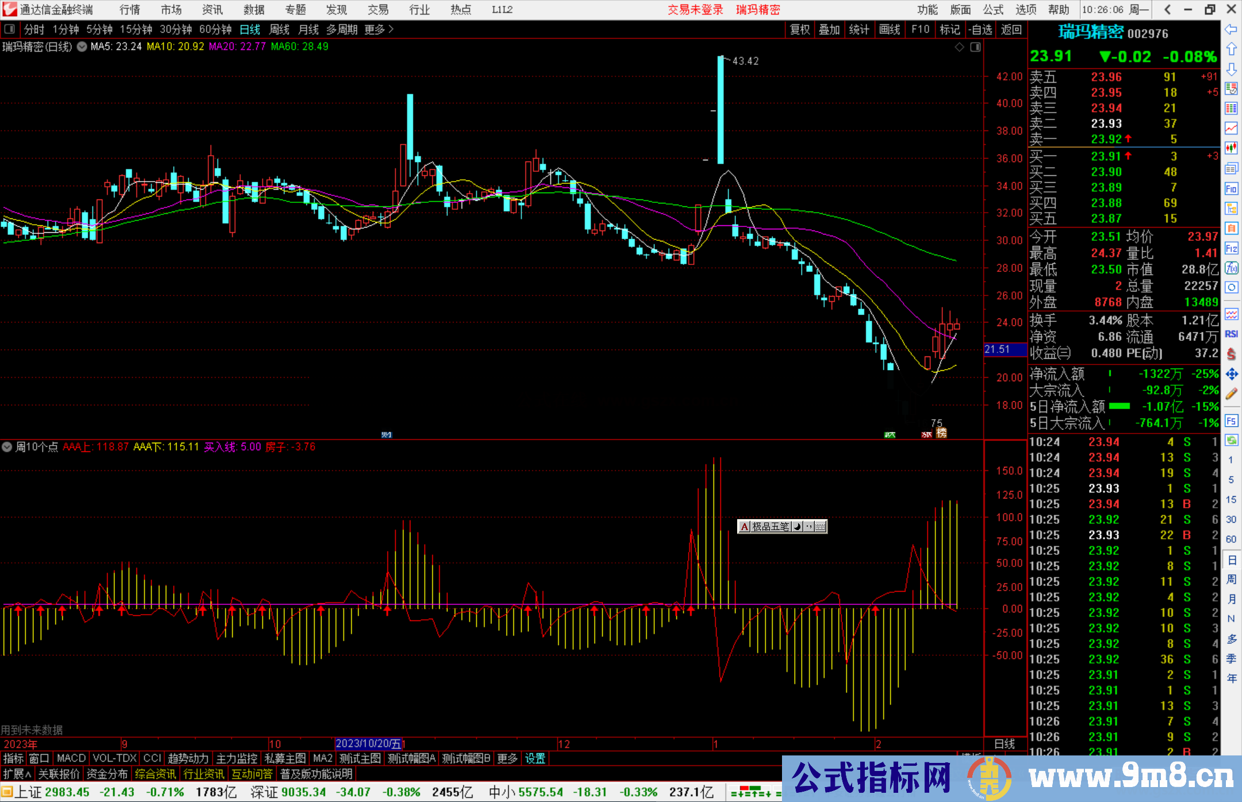Image resolution: width=1242 pixels, height=802 pixels.
Task: Click the wavy lines indicator icon
Action: [x=1231, y=314]
